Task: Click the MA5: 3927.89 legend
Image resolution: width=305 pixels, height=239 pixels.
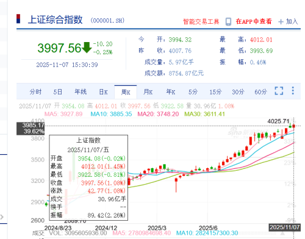Action: click(x=63, y=114)
